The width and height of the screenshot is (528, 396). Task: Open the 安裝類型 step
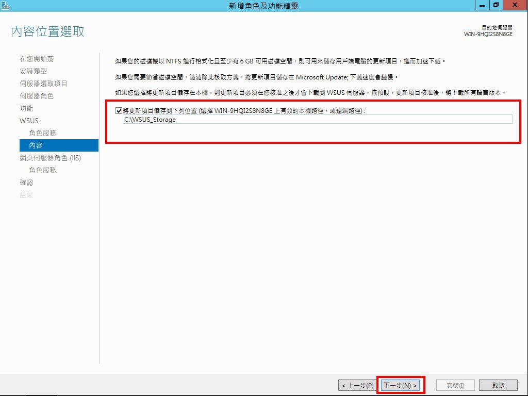34,71
